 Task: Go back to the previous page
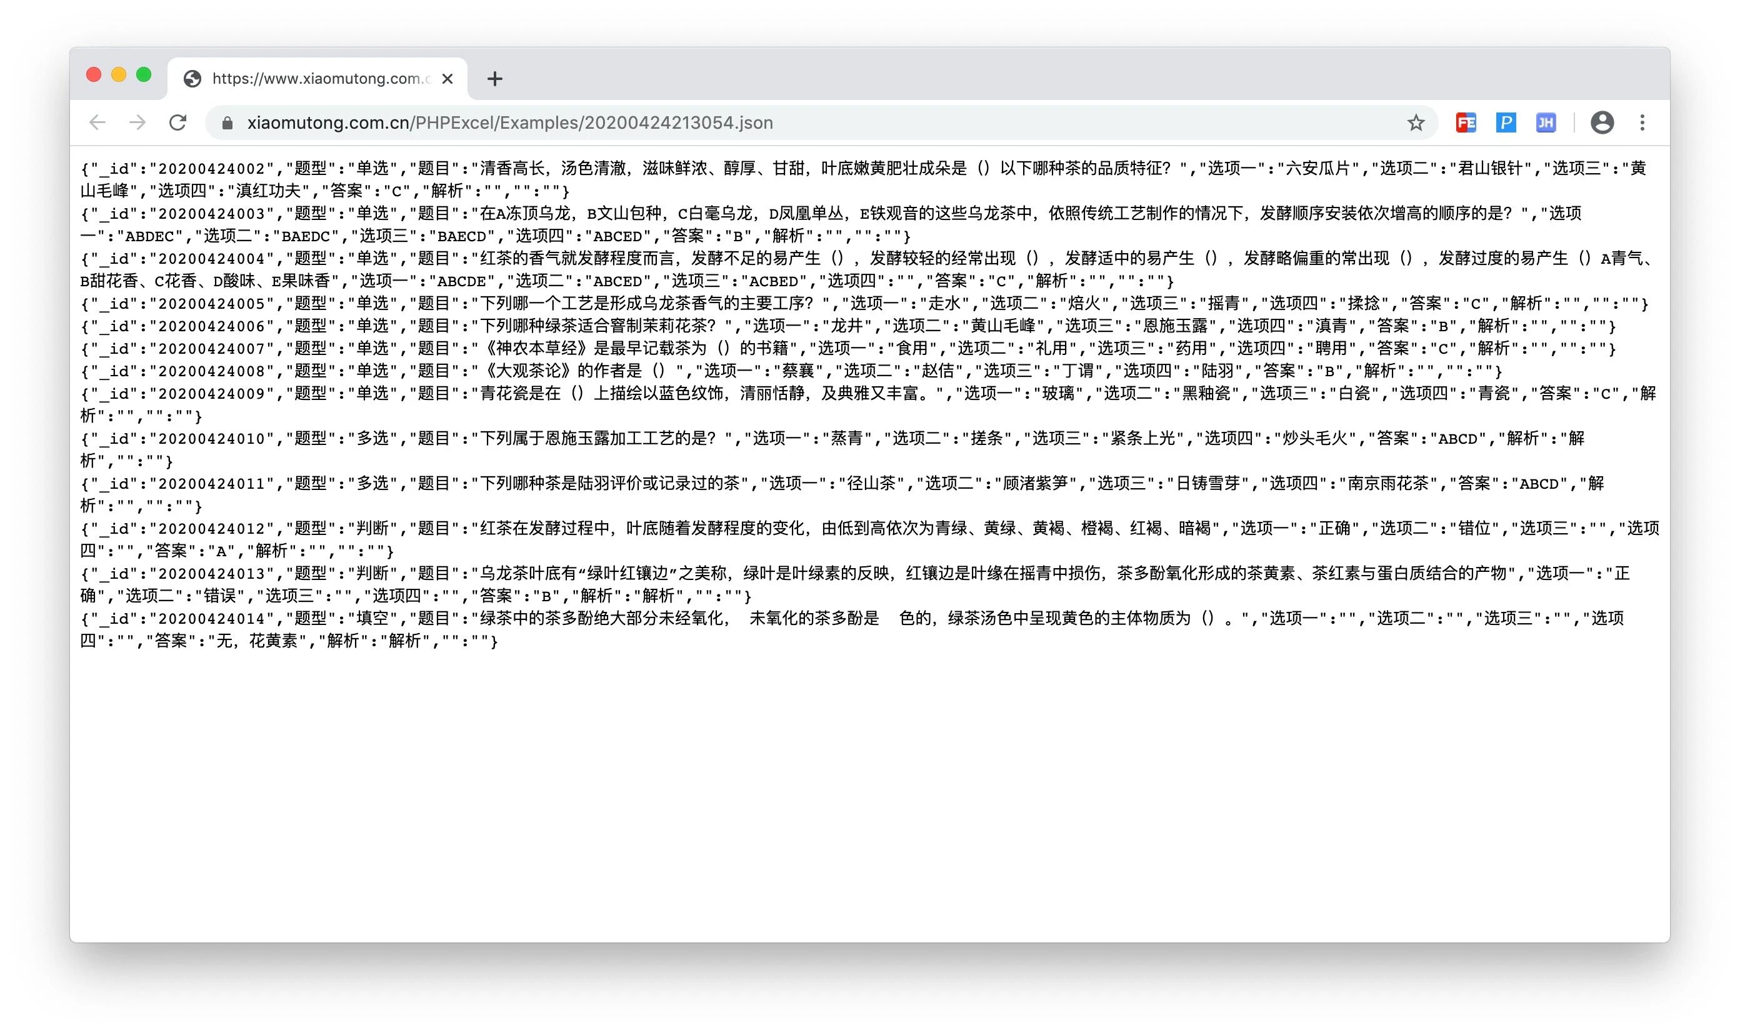(97, 122)
